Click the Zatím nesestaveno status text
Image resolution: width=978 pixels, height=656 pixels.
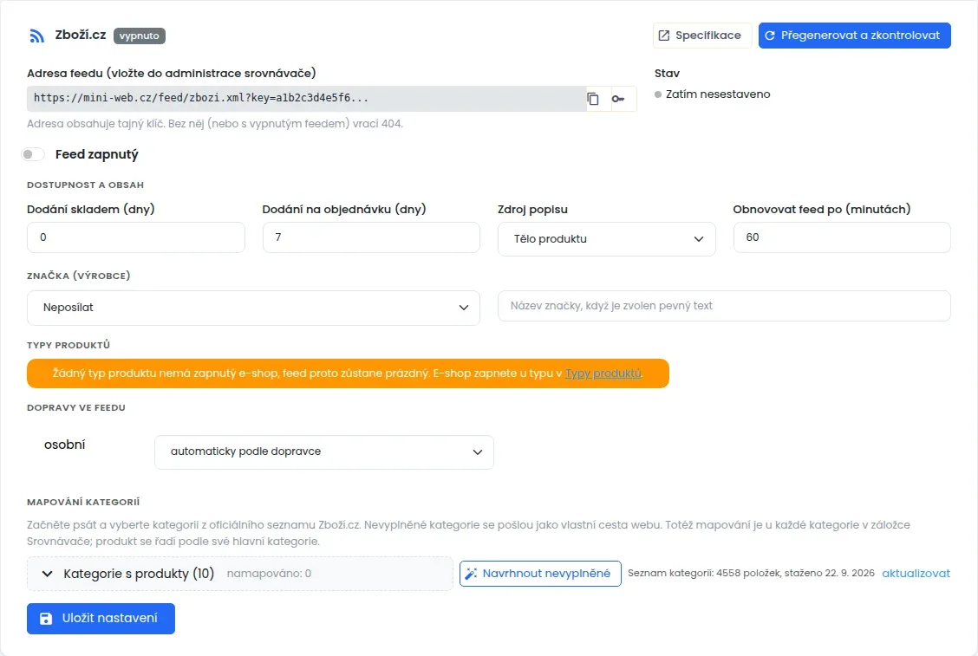click(717, 94)
